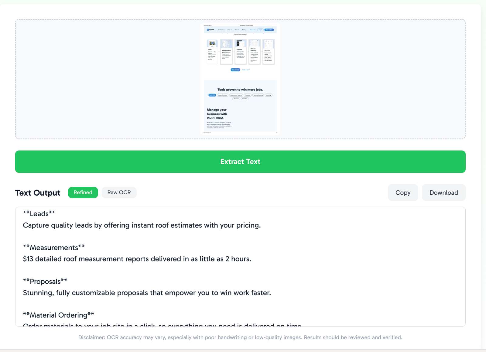
Task: Click the Payments card in the preview image
Action: (x=269, y=52)
